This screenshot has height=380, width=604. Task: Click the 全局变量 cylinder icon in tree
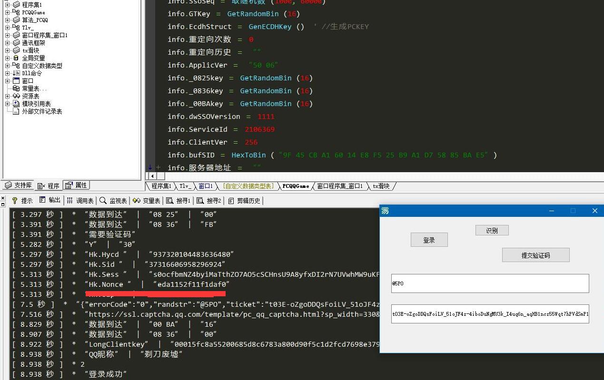tap(16, 58)
